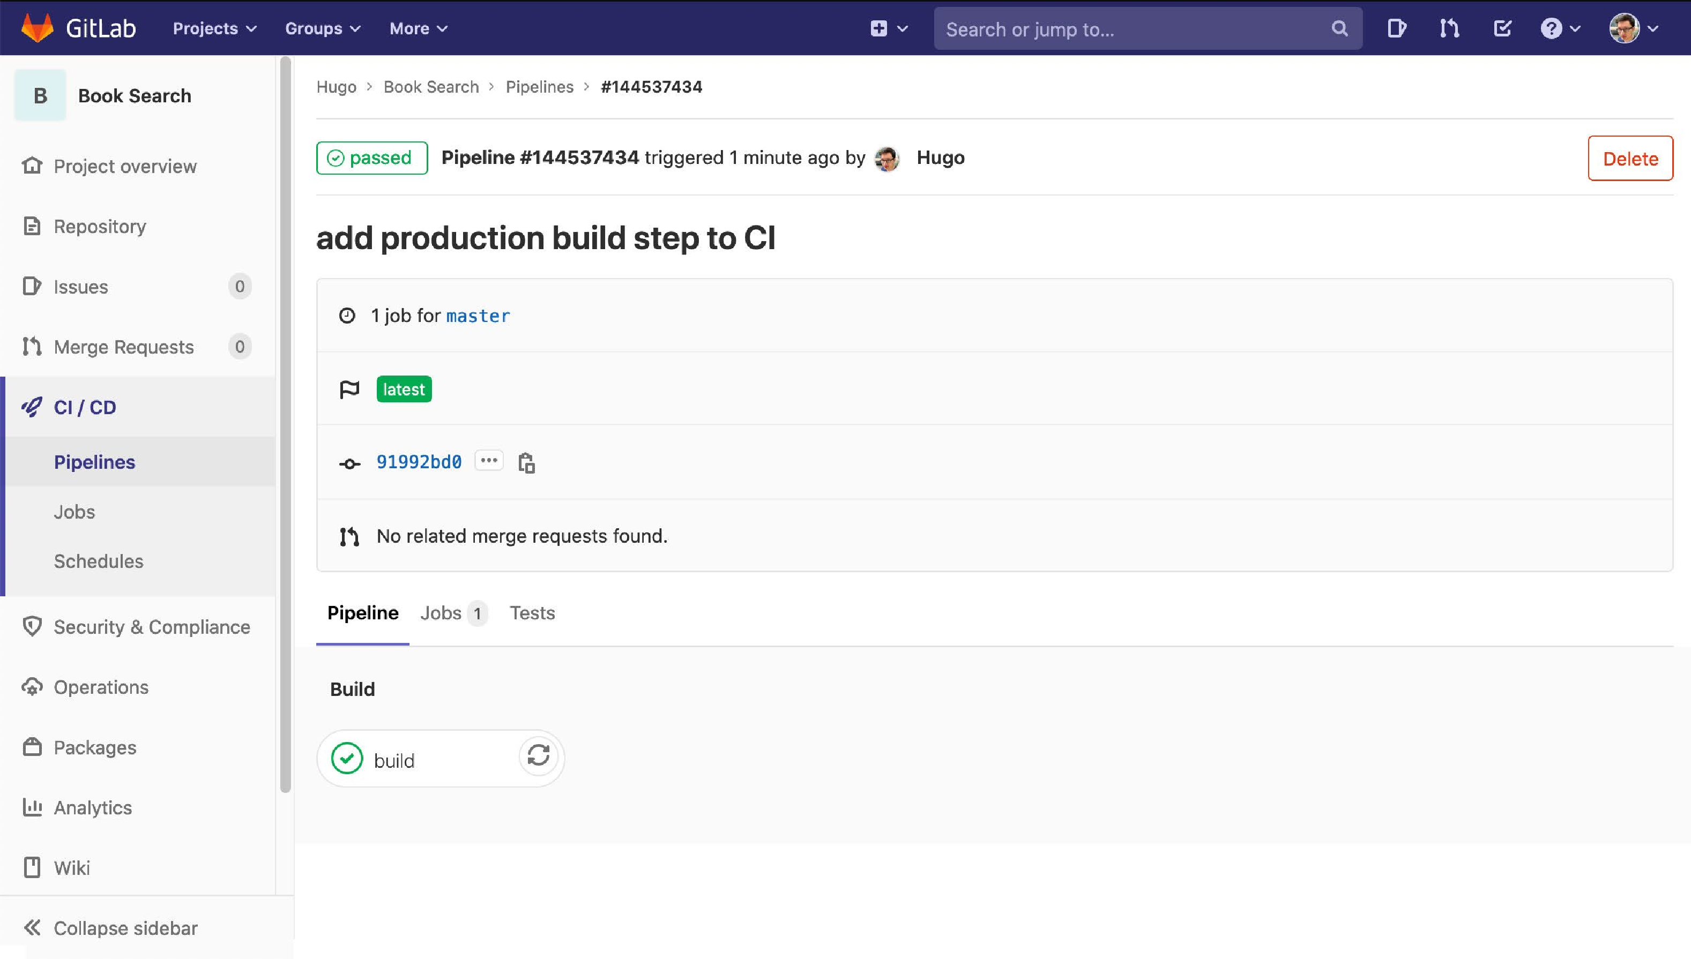Click the sidebar Merge Requests icon
Image resolution: width=1691 pixels, height=959 pixels.
(32, 347)
